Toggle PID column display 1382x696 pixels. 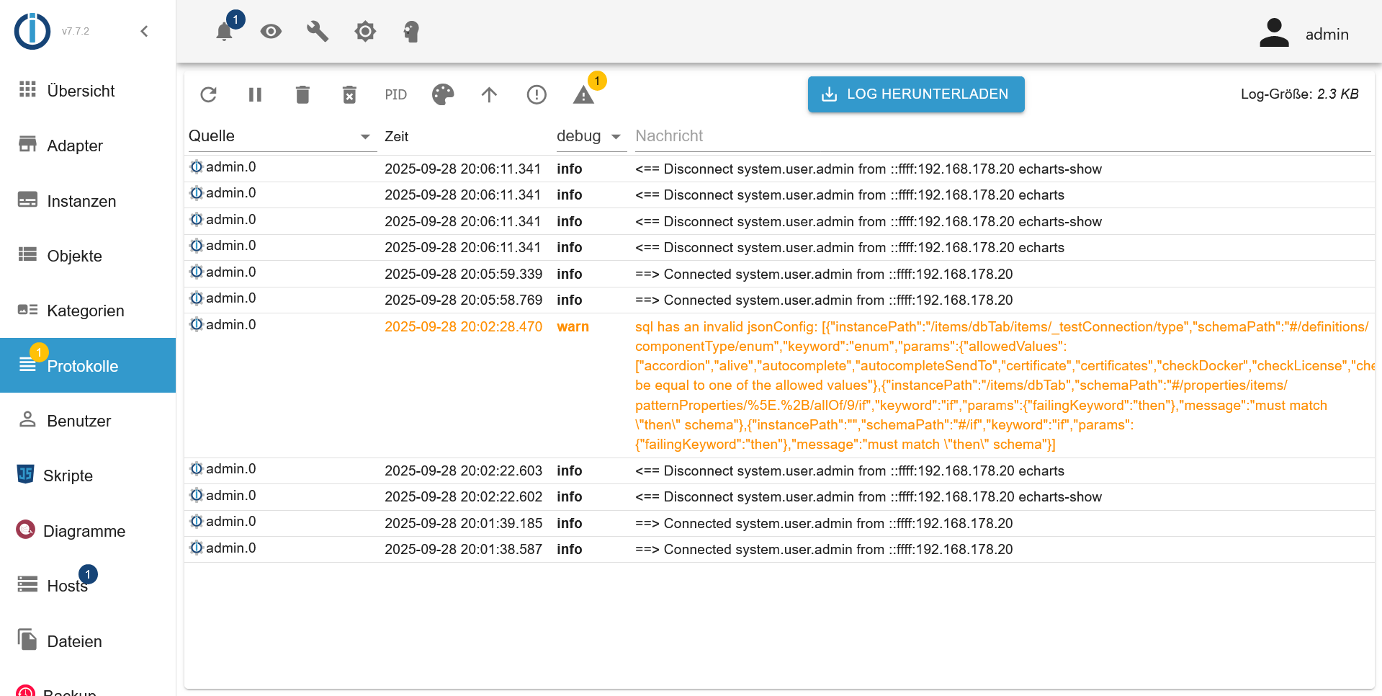click(395, 94)
